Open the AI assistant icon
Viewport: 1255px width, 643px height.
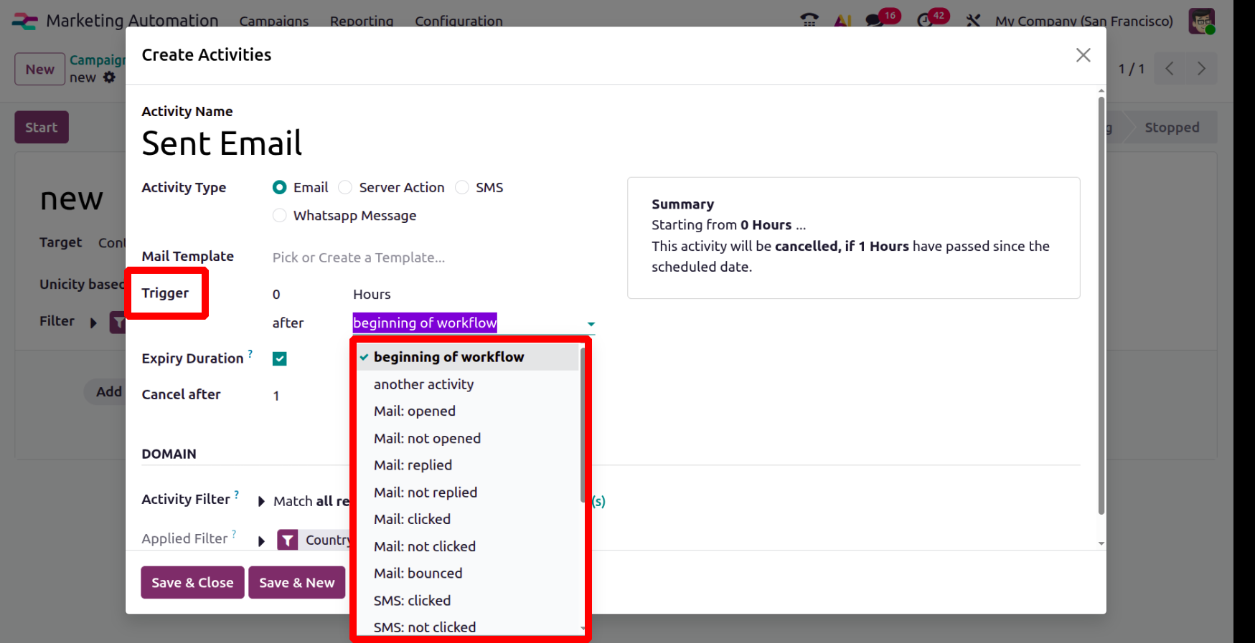coord(843,21)
